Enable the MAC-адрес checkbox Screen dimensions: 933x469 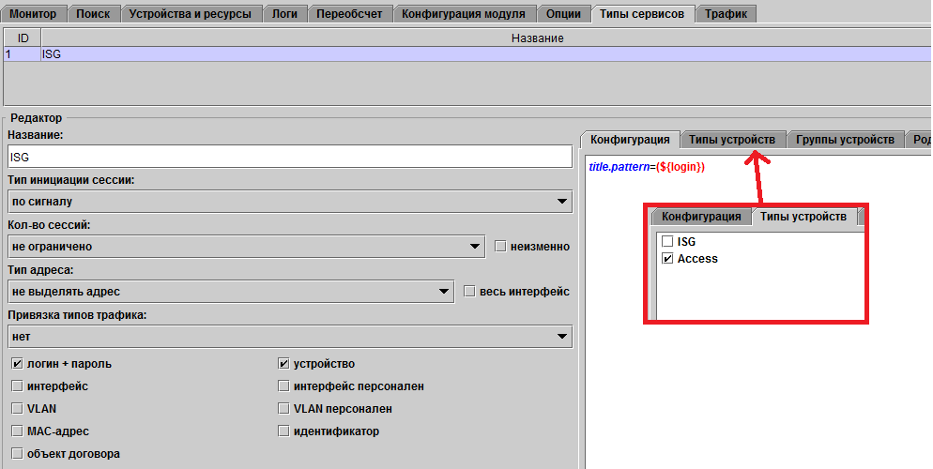[x=17, y=431]
